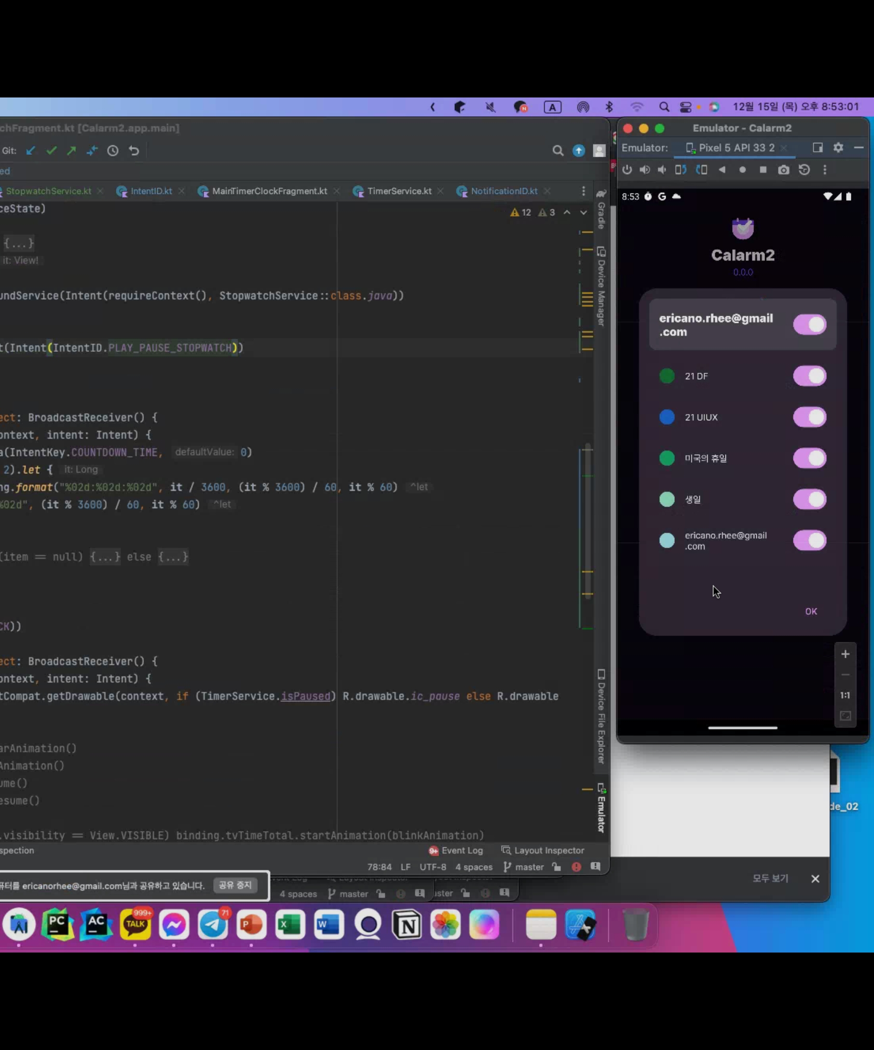Expand folded else block

(x=173, y=557)
